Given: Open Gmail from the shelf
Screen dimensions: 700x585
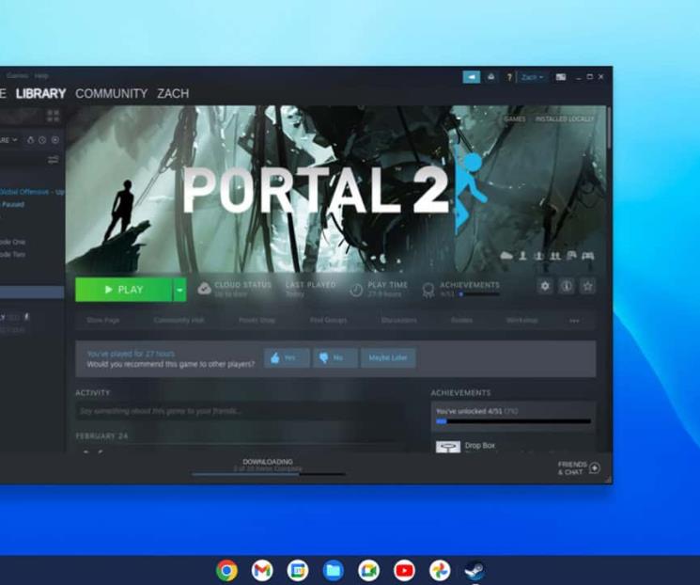Looking at the screenshot, I should click(x=262, y=570).
